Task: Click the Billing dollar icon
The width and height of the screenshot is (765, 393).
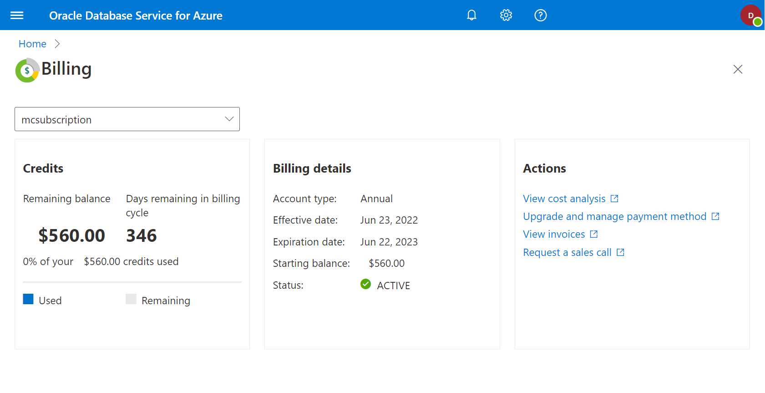Action: (27, 70)
